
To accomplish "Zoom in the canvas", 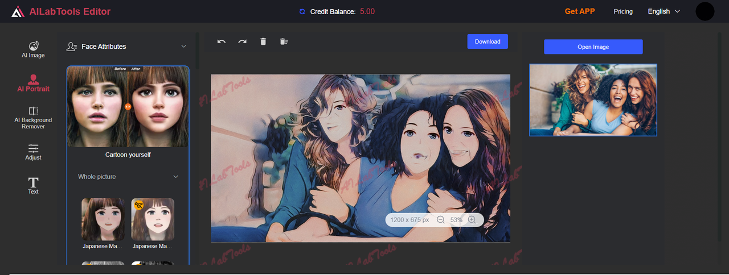I will pyautogui.click(x=472, y=220).
